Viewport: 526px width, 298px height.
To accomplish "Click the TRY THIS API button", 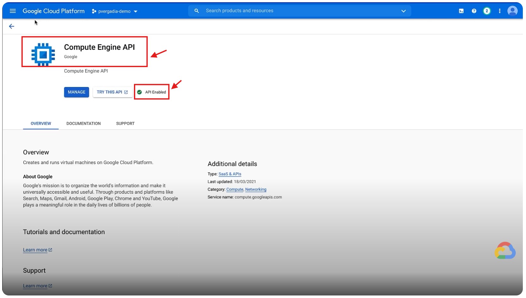I will (x=112, y=92).
